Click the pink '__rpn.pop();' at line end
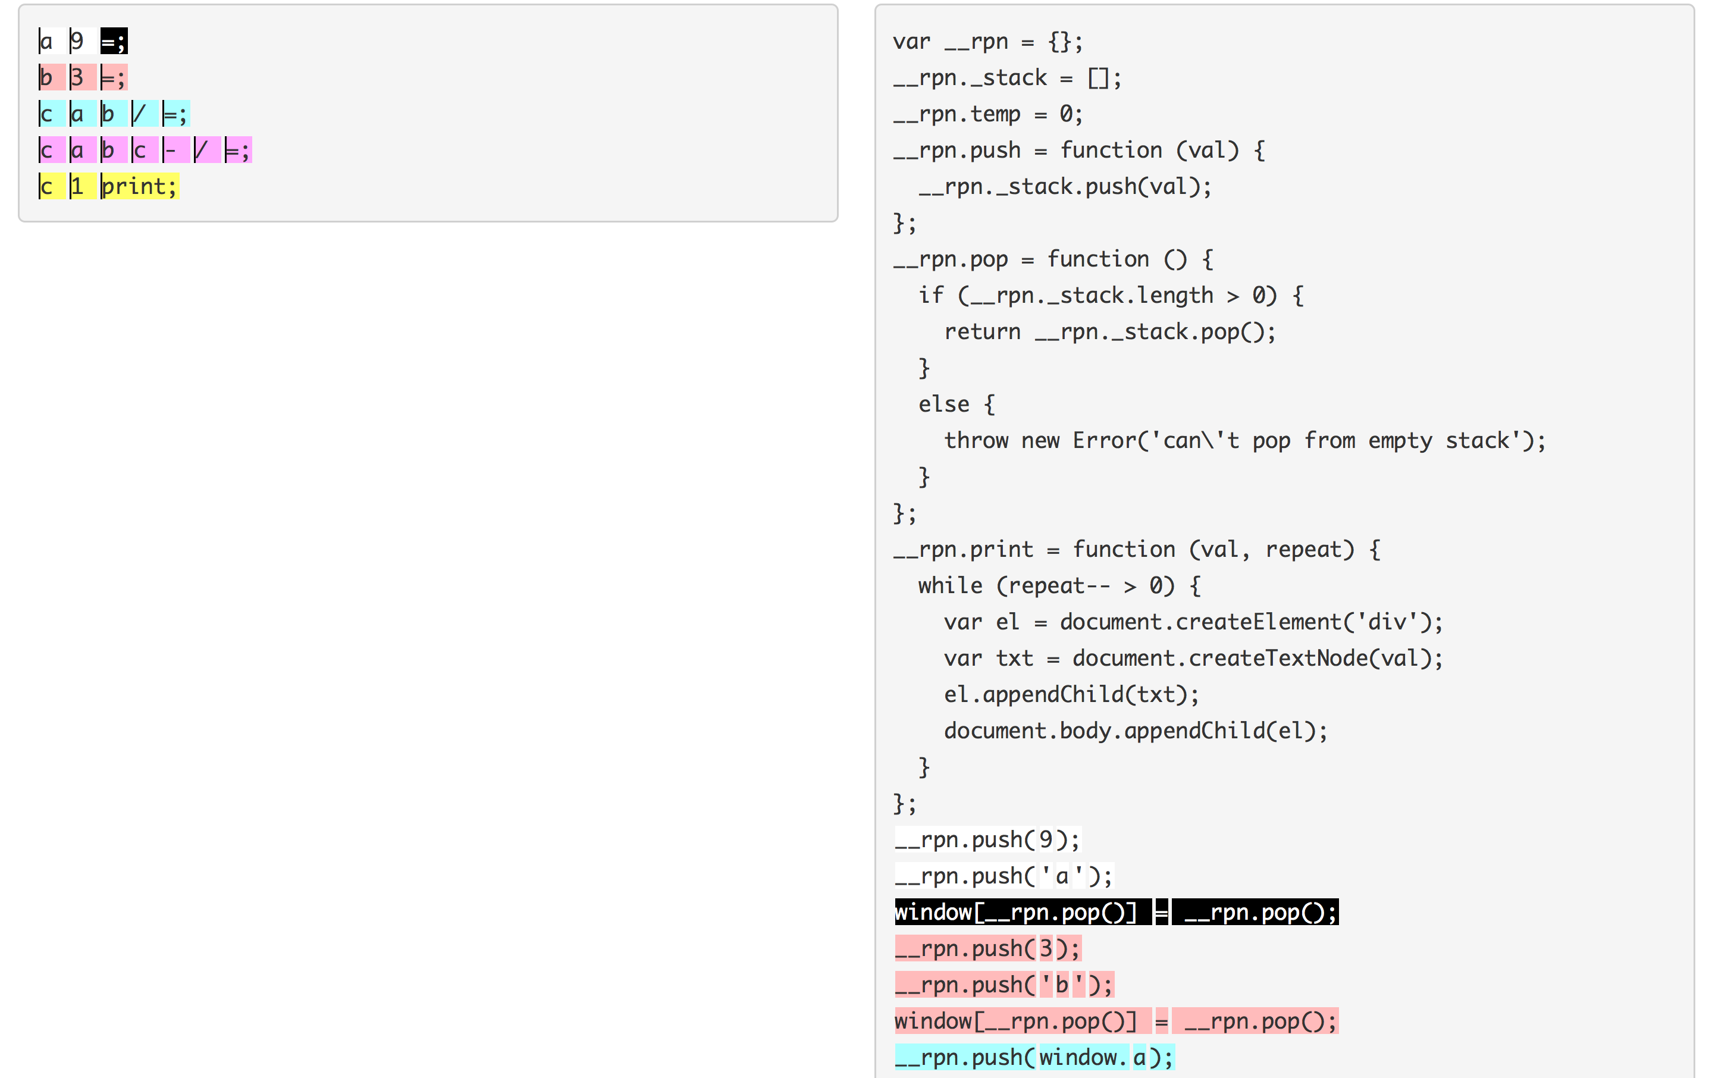Image resolution: width=1731 pixels, height=1078 pixels. tap(1256, 1021)
